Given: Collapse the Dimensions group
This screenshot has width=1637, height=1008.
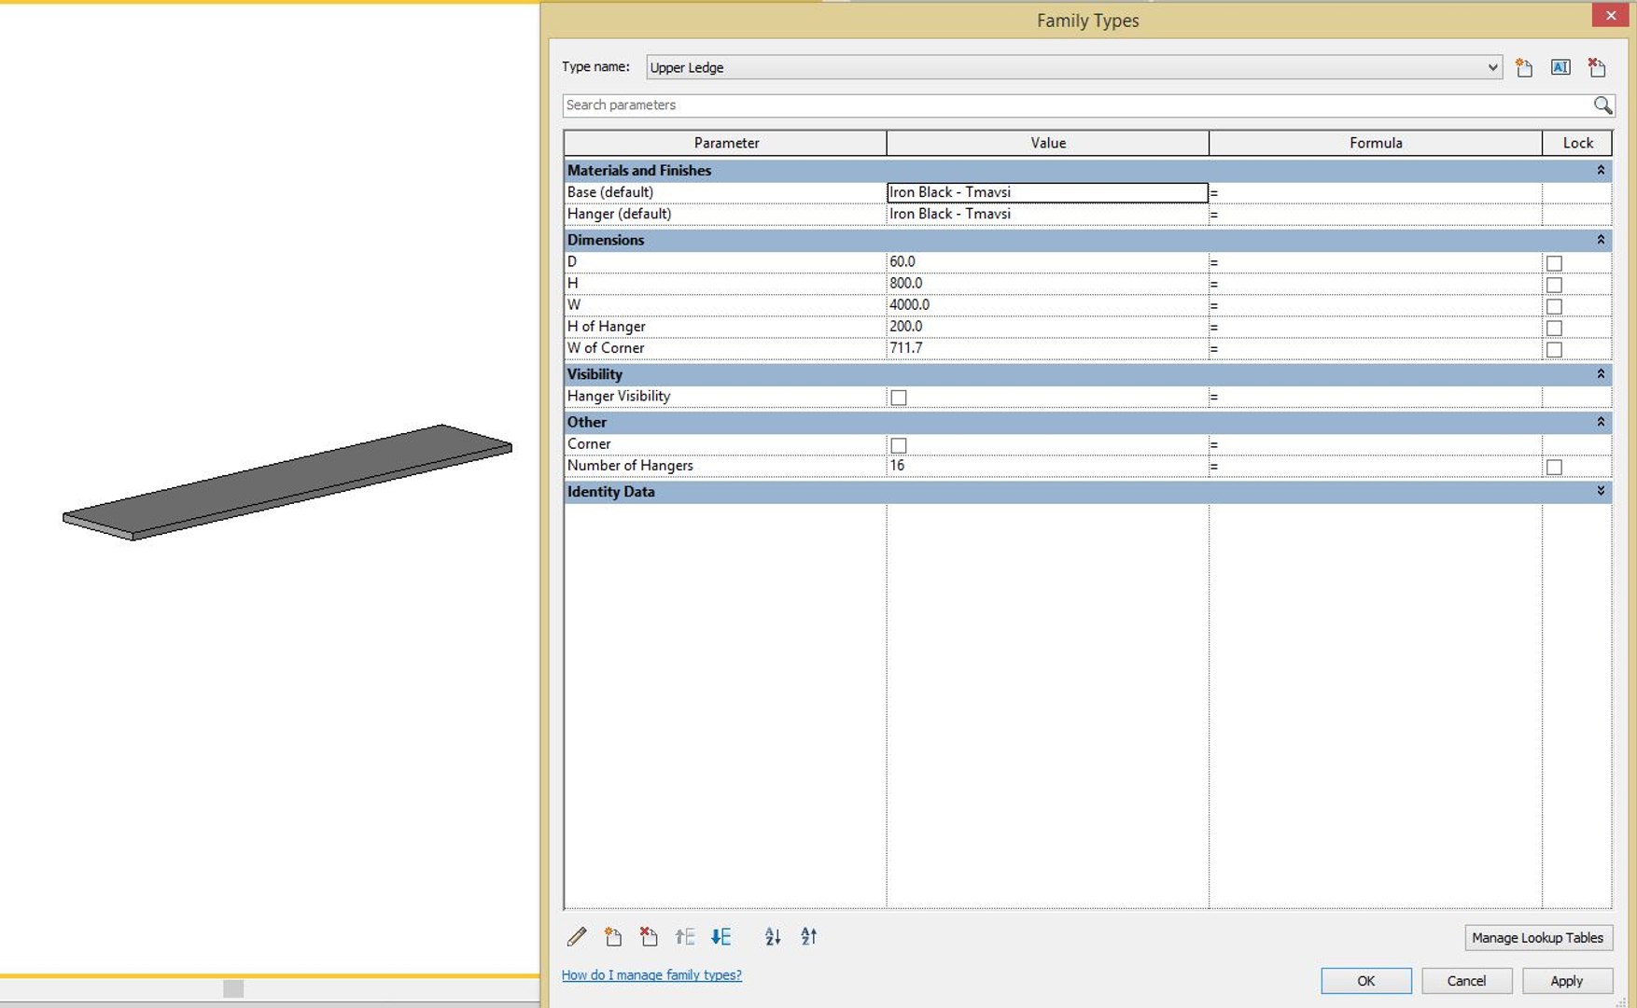Looking at the screenshot, I should coord(1601,240).
